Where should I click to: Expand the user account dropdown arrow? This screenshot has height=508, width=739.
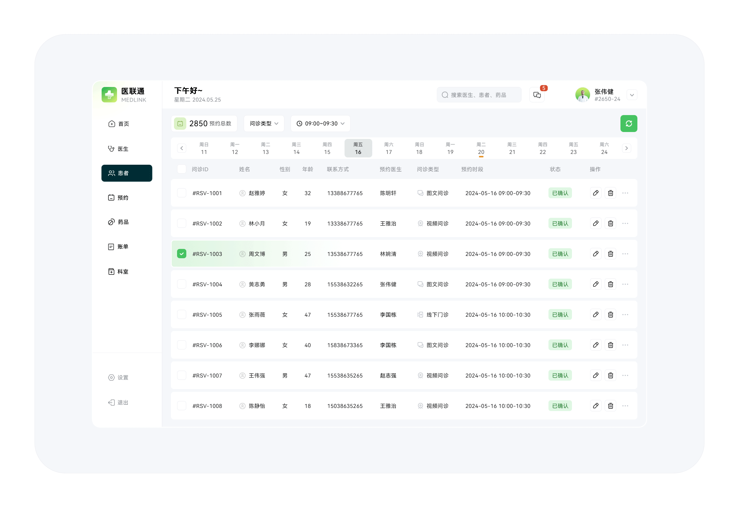click(x=632, y=95)
